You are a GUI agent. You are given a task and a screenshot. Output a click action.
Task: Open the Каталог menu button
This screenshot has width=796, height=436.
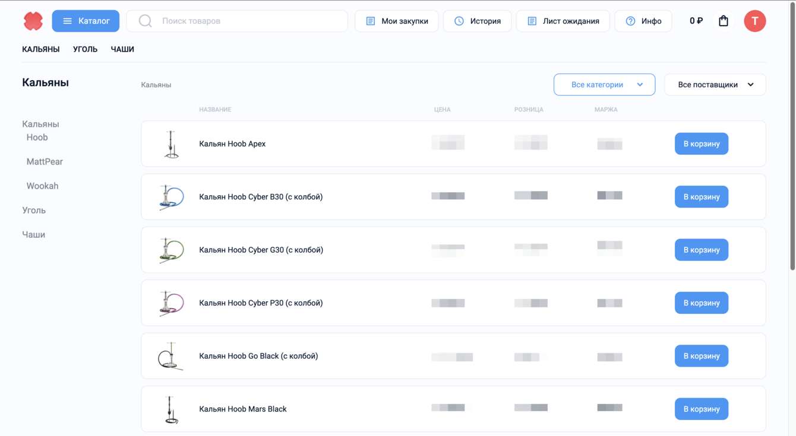click(86, 21)
